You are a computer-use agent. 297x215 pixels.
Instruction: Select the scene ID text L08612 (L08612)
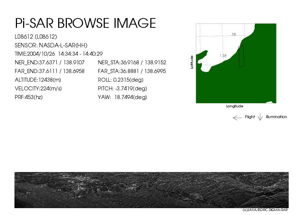36,36
